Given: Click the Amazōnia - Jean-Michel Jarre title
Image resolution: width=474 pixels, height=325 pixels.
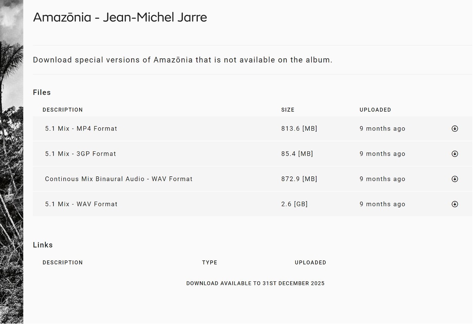Looking at the screenshot, I should pyautogui.click(x=120, y=17).
